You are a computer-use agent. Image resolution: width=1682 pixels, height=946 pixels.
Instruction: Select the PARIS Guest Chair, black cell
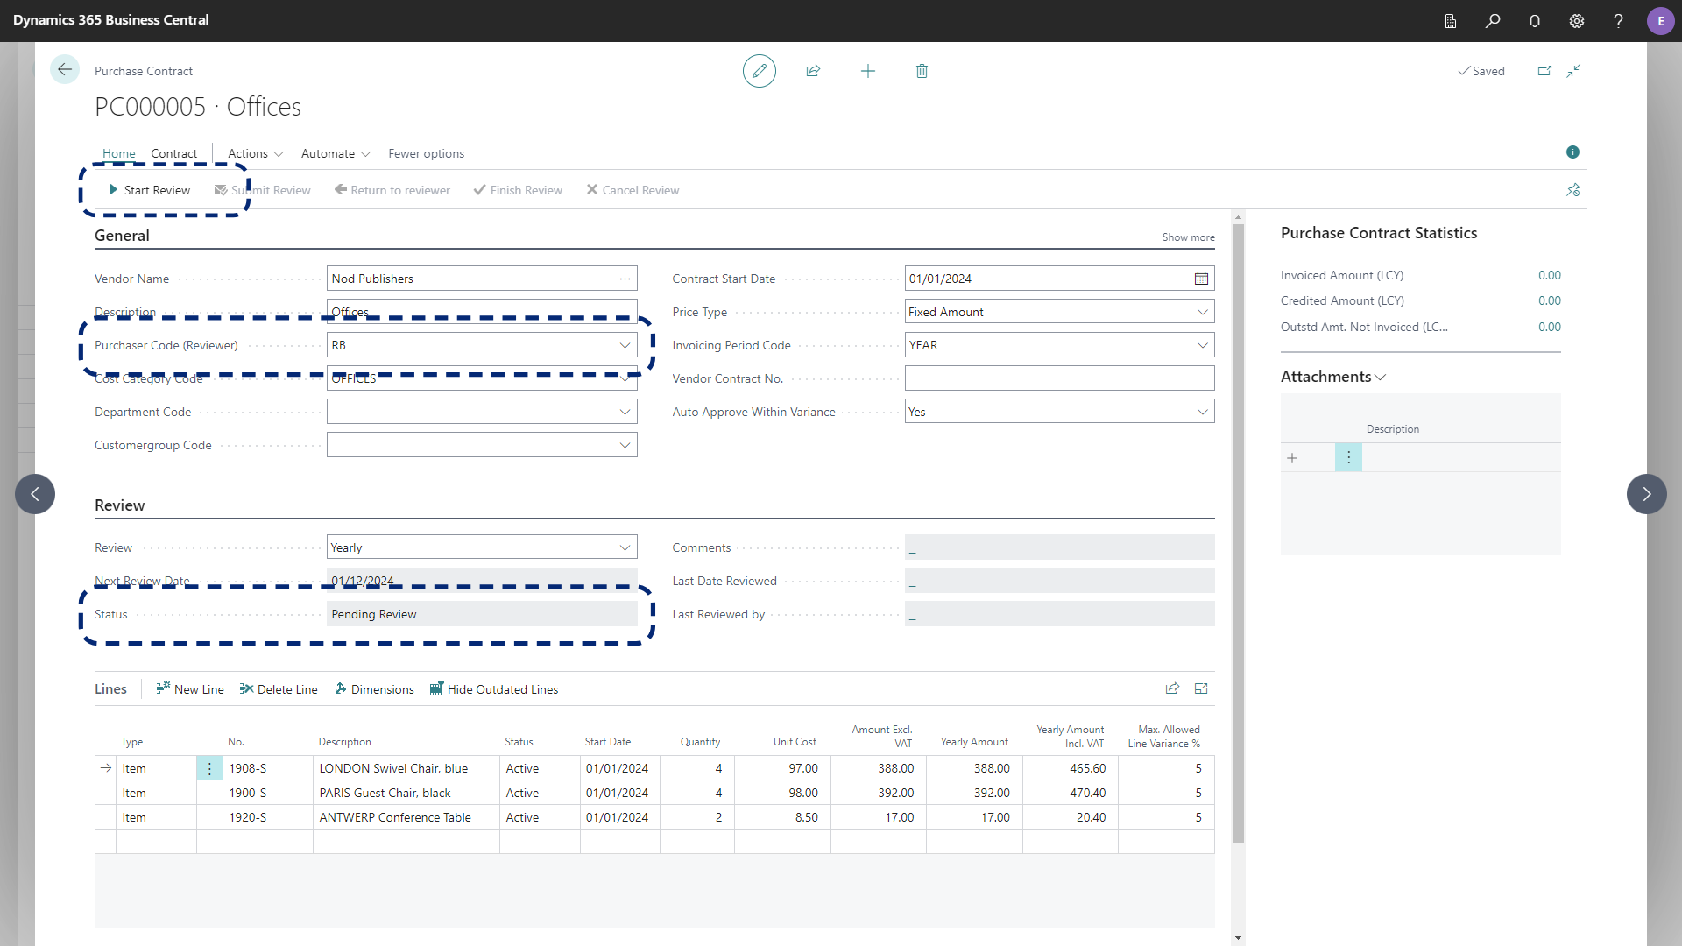tap(406, 793)
